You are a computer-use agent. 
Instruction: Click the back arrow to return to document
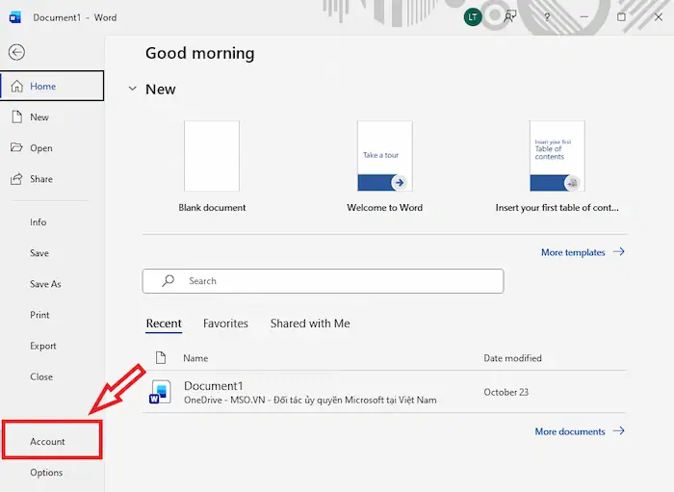[16, 53]
